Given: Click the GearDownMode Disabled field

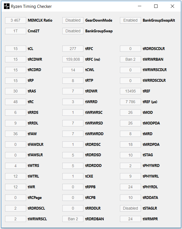Looking at the screenshot, I should (73, 20).
